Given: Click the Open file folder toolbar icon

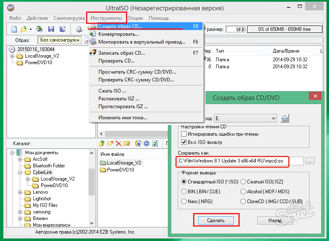Looking at the screenshot, I should pos(24,29).
